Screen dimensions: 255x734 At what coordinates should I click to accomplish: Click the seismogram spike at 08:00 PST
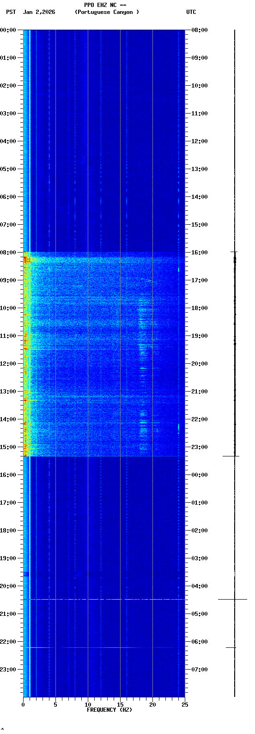point(234,252)
